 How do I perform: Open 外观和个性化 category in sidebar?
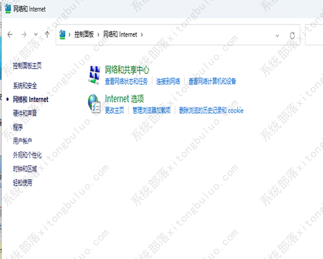(27, 155)
